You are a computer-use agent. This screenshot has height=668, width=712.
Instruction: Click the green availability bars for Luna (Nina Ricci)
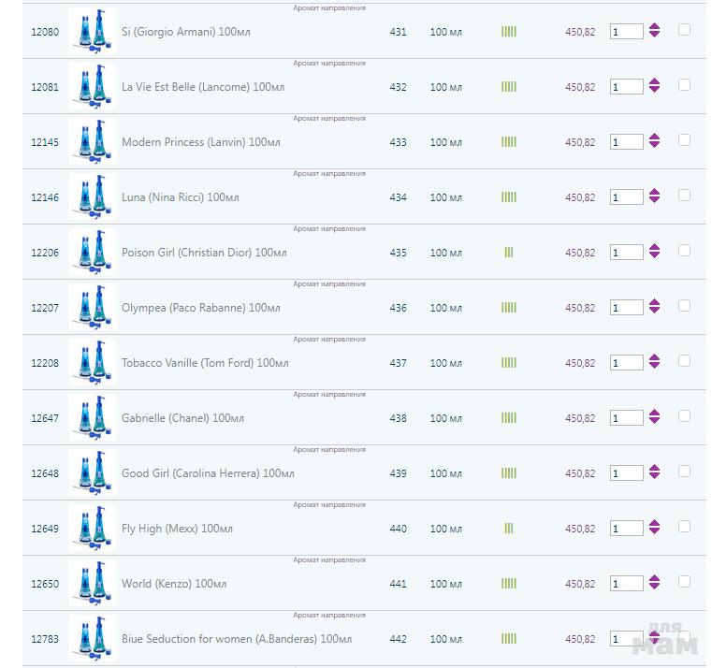pos(509,197)
